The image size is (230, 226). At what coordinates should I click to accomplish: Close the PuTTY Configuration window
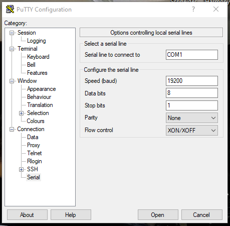pos(216,9)
